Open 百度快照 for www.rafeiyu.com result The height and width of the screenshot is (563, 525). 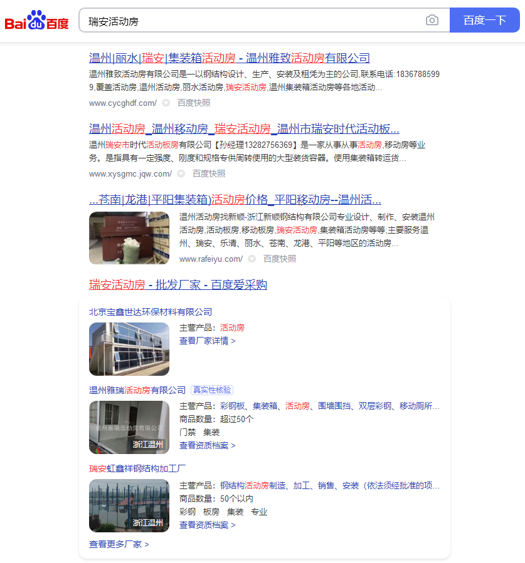280,259
